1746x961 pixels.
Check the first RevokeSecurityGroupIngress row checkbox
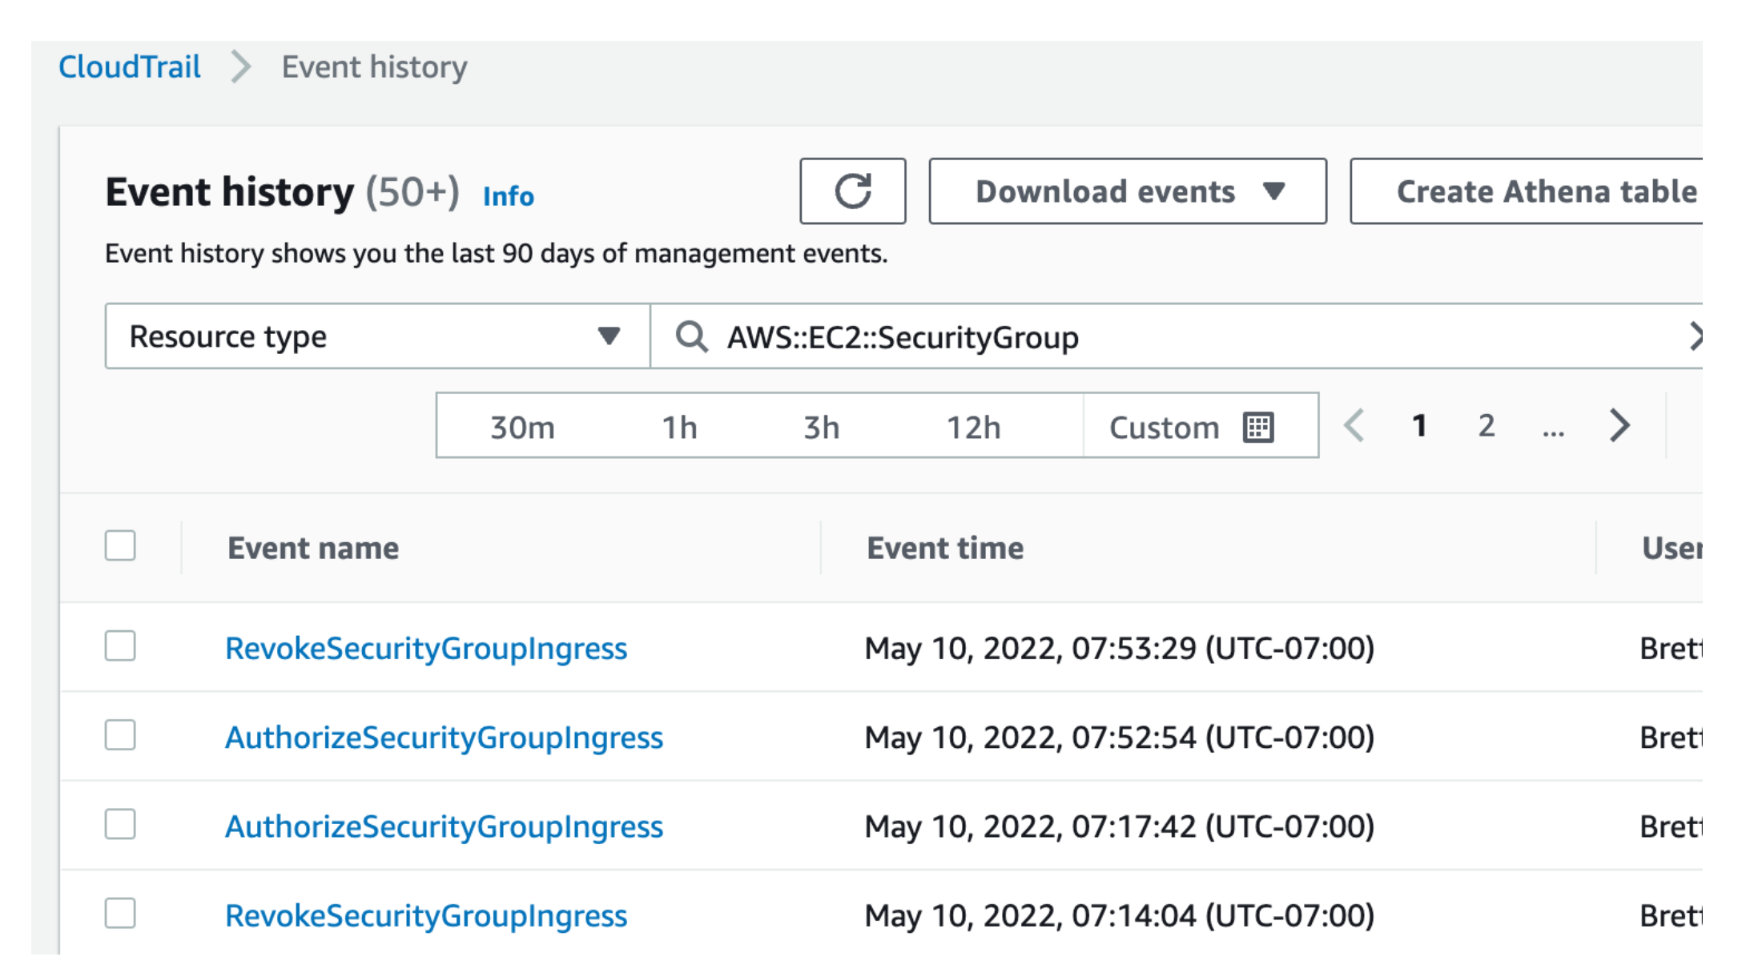[x=120, y=648]
